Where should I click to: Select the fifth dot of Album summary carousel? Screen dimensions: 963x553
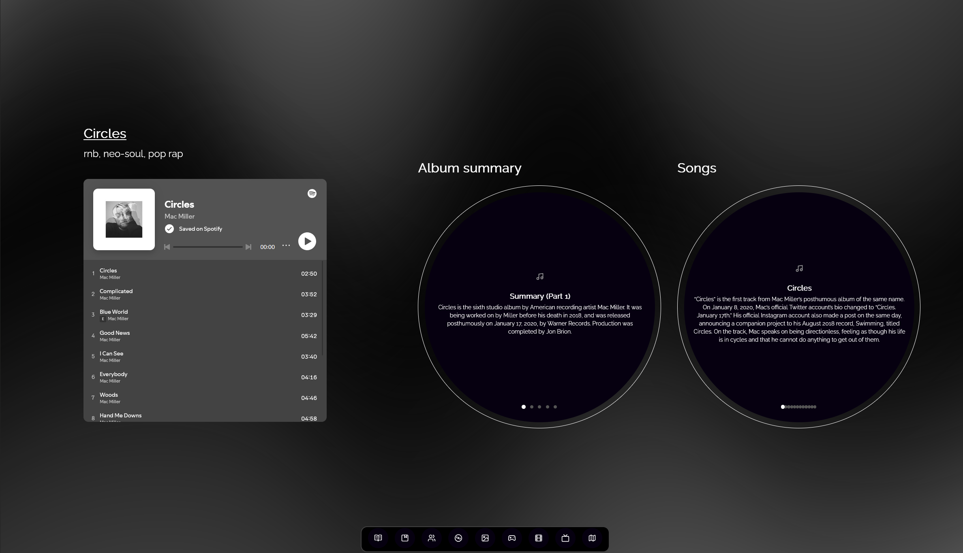(x=555, y=407)
